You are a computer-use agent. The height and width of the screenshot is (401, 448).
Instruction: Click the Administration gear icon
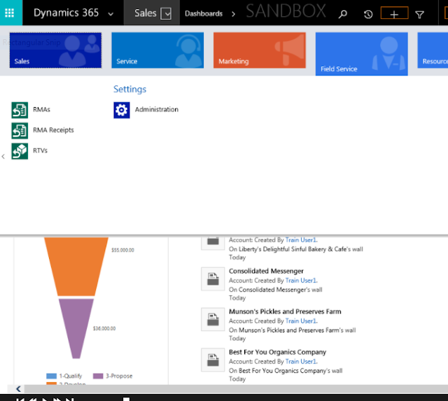[x=121, y=110]
